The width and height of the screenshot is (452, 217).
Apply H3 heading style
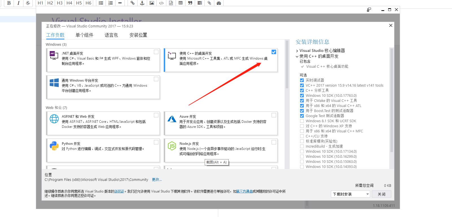click(60, 3)
